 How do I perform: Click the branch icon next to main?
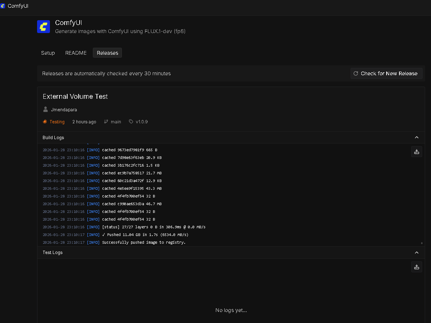pos(106,121)
